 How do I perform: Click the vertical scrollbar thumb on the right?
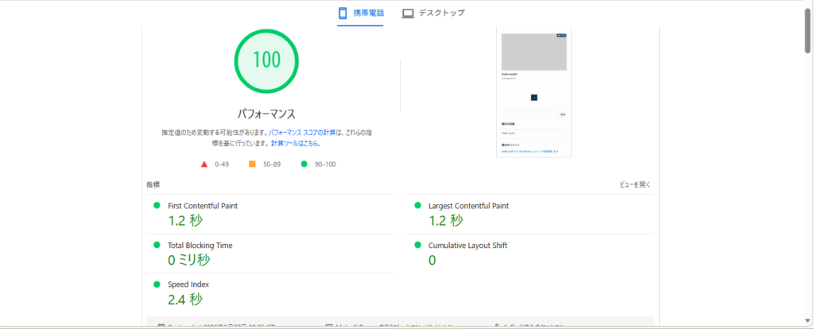tap(808, 32)
